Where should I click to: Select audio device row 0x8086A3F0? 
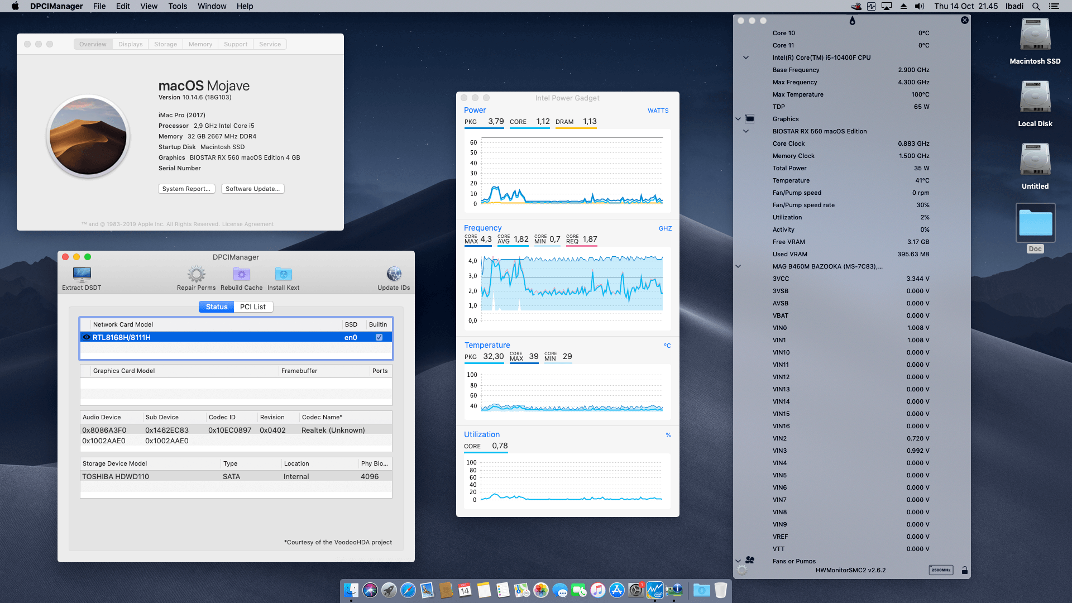tap(236, 430)
